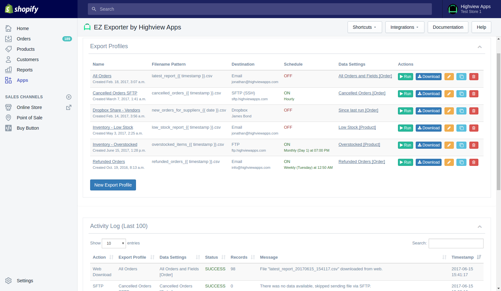Open the Online Store channel
Image resolution: width=501 pixels, height=291 pixels.
click(x=29, y=107)
